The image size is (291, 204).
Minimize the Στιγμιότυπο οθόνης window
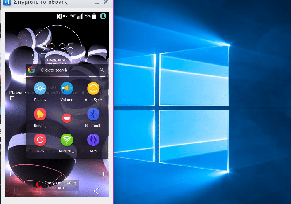[97, 2]
